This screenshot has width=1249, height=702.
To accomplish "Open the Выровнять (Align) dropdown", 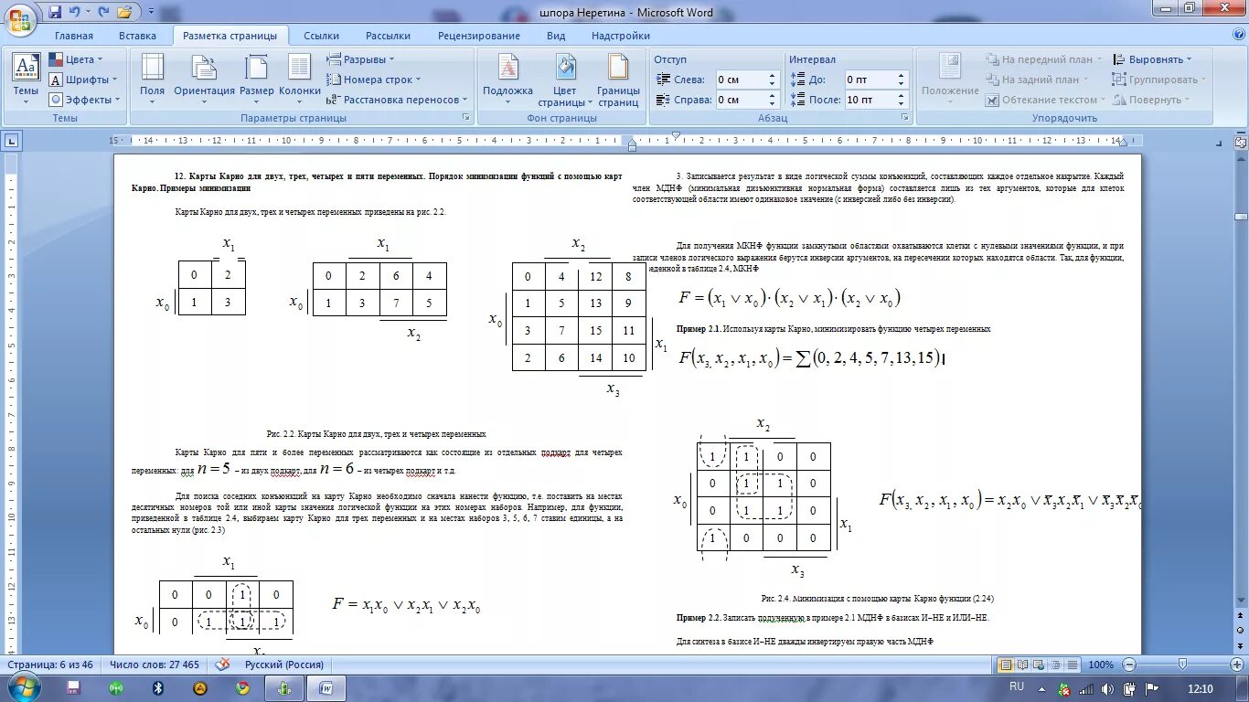I will click(1153, 59).
